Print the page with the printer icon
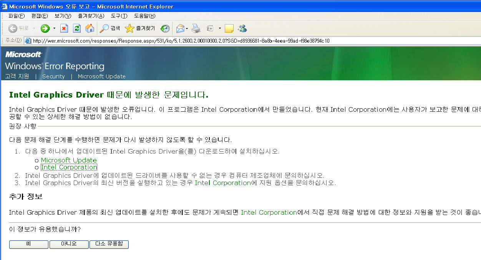 click(x=196, y=28)
